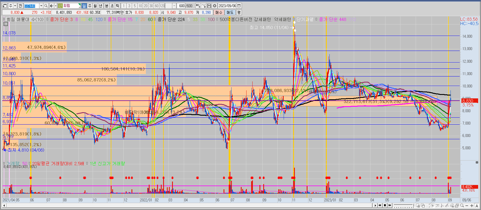Toggle the 1년 신고가 거래량 checkbox
The height and width of the screenshot is (210, 481).
coord(87,163)
